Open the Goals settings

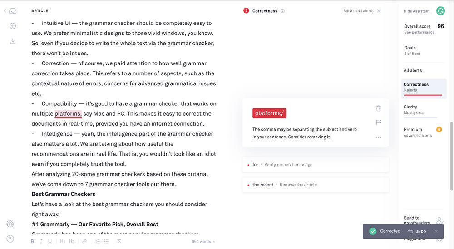pyautogui.click(x=412, y=50)
